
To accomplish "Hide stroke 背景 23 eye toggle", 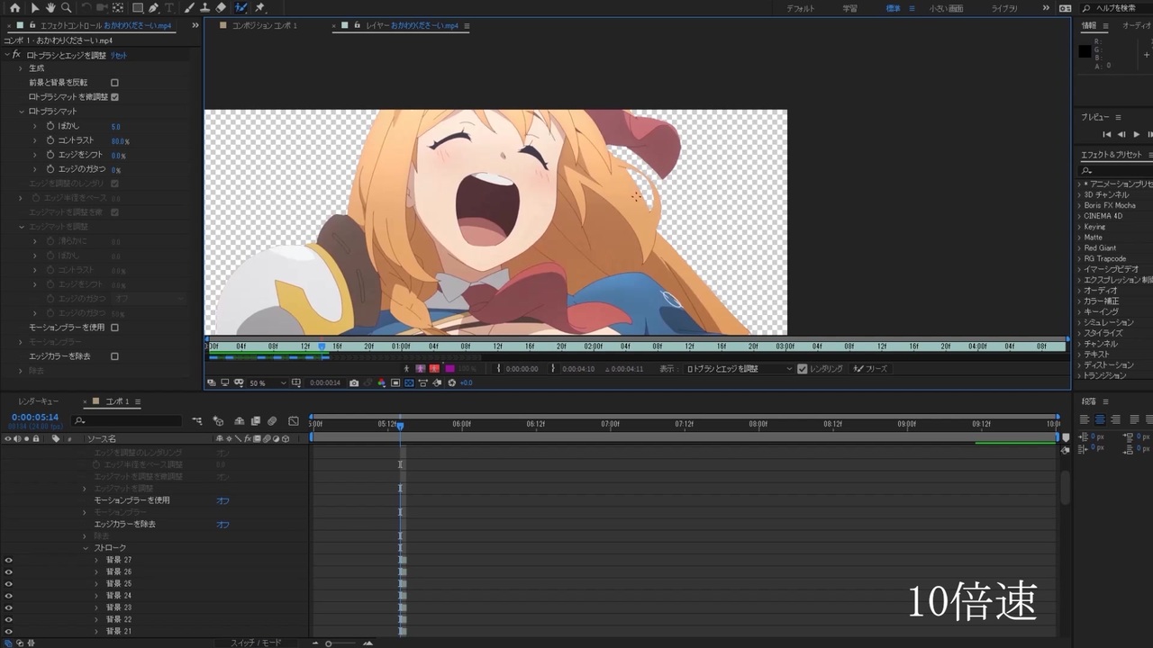I will (x=8, y=607).
